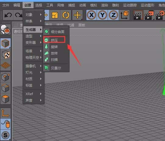Screen dimensions: 165x141
Task: Click 透视视图 viewport label
Action: click(x=18, y=32)
